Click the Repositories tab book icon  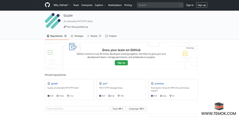pyautogui.click(x=48, y=36)
